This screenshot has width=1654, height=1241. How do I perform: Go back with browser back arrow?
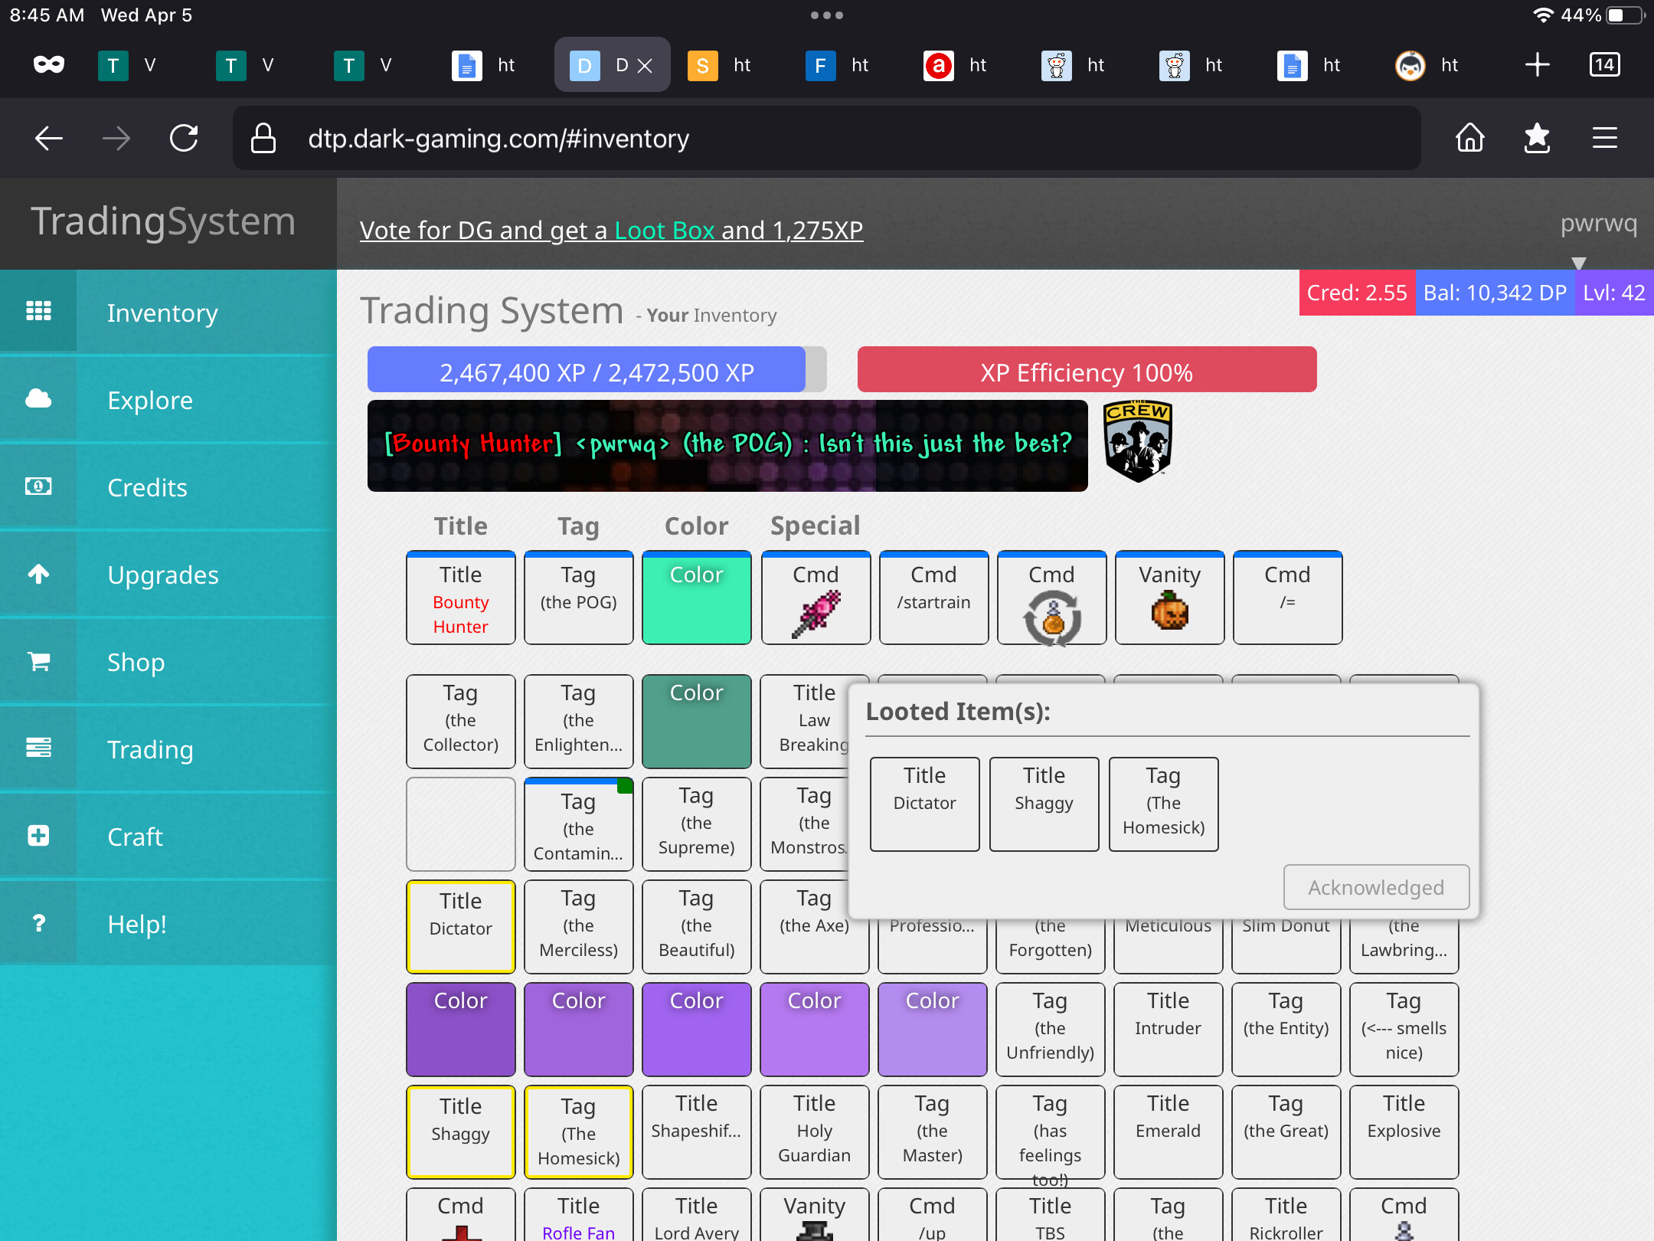tap(49, 139)
